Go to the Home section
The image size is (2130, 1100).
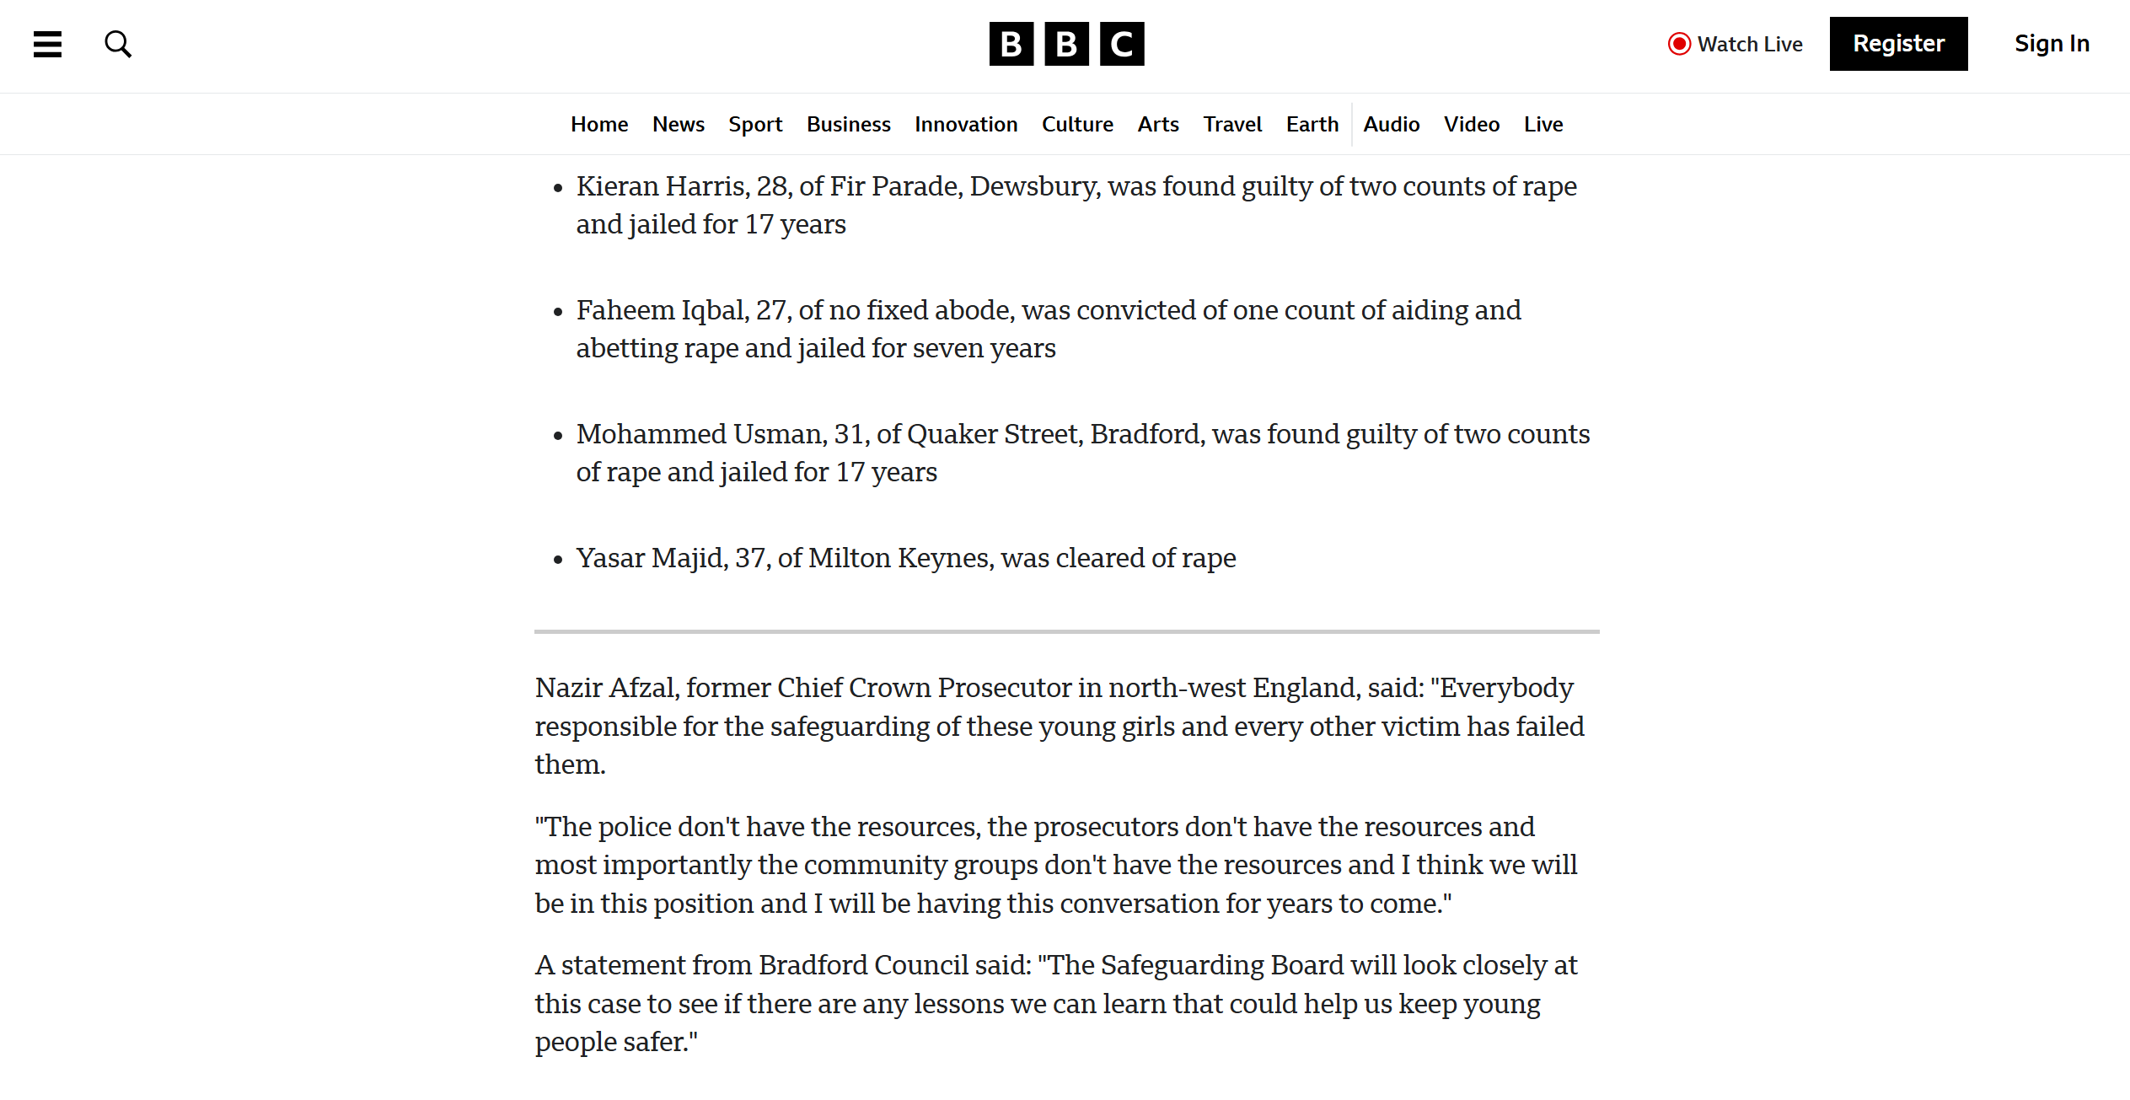(x=599, y=125)
